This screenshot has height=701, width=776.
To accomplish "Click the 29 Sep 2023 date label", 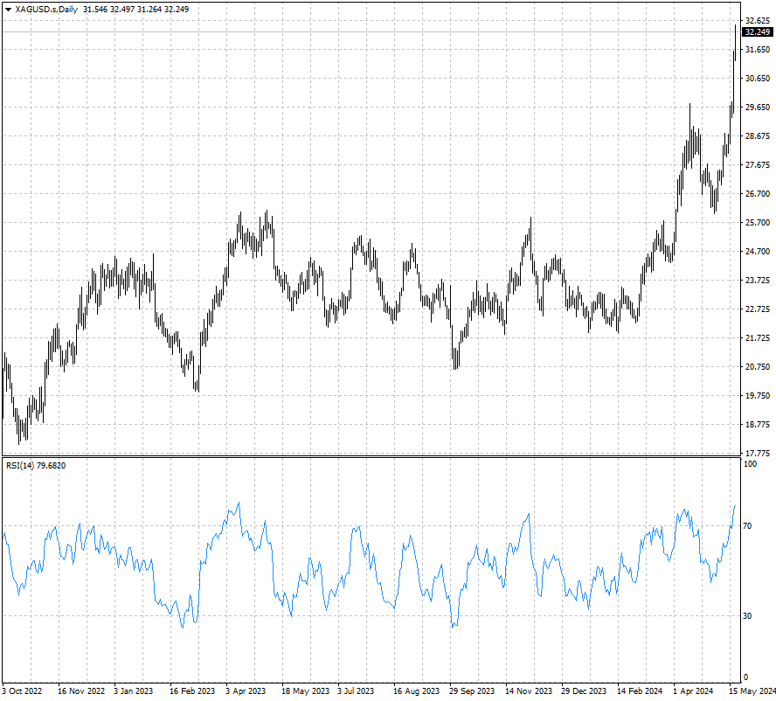I will 472,691.
